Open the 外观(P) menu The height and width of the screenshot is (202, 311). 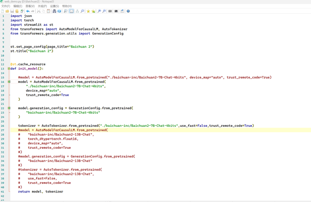(42, 6)
